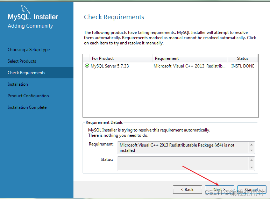Click the green checkmark beside MySQL Server
Image resolution: width=270 pixels, height=199 pixels.
coord(87,66)
